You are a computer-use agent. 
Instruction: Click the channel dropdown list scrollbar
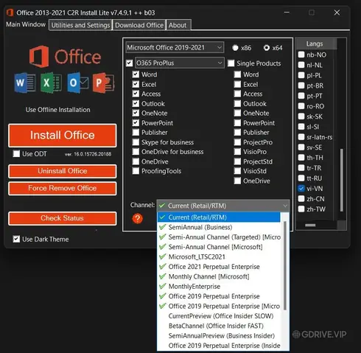coord(285,265)
